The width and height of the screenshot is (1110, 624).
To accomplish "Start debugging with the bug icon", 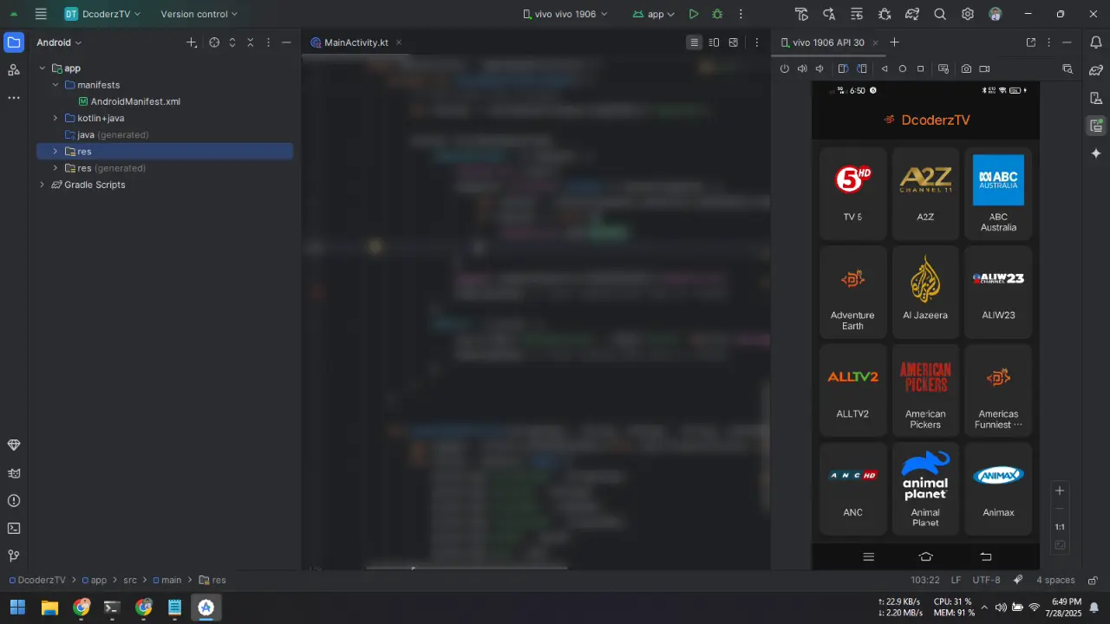I will [717, 14].
